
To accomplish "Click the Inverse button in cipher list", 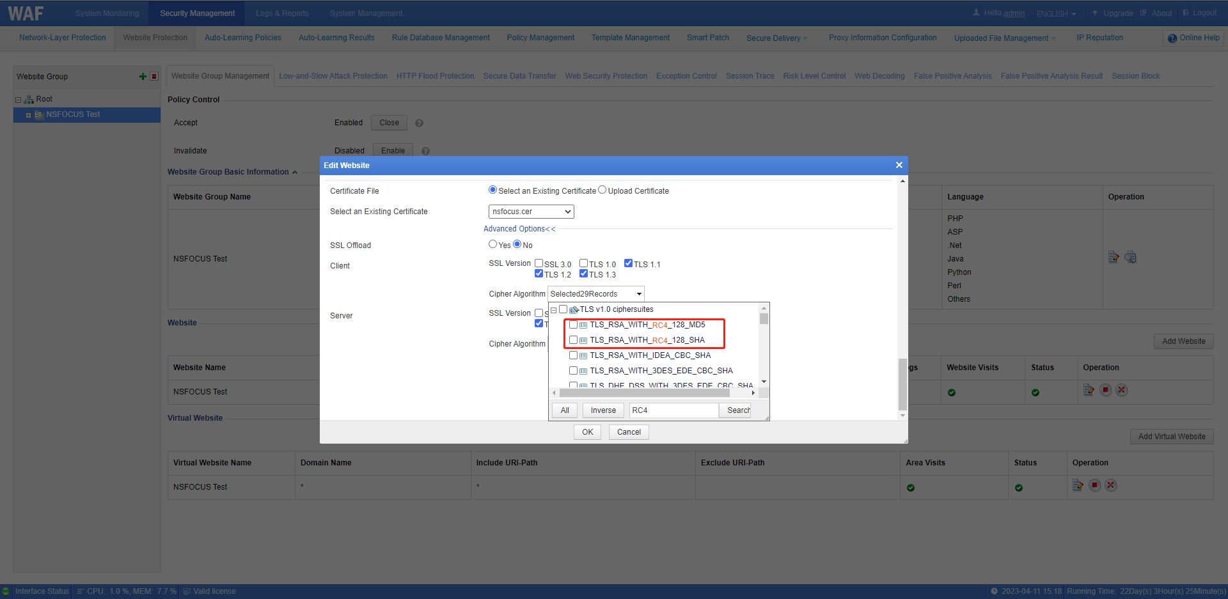I will pyautogui.click(x=602, y=410).
